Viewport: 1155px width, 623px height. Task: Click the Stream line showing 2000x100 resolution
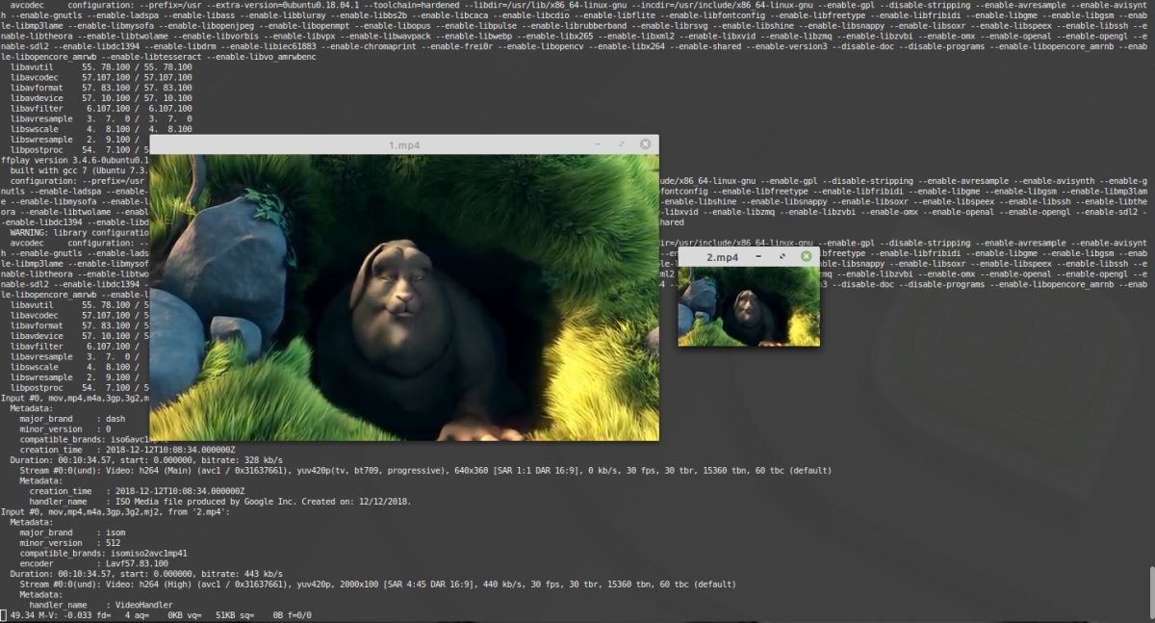(378, 584)
